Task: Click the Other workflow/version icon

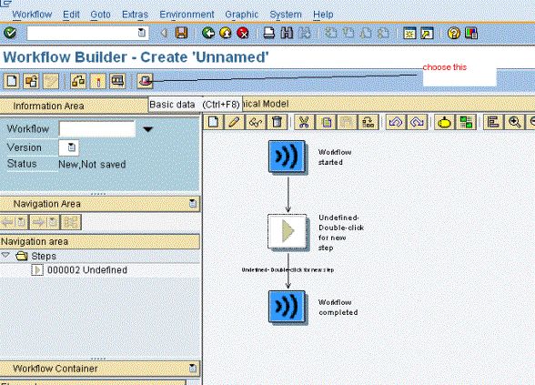Action: pyautogui.click(x=31, y=81)
